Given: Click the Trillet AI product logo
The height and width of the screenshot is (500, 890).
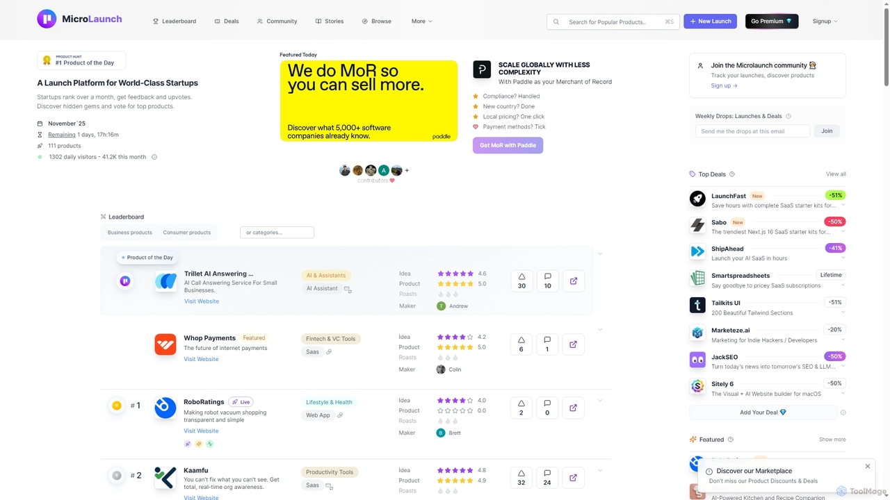Looking at the screenshot, I should pyautogui.click(x=165, y=281).
